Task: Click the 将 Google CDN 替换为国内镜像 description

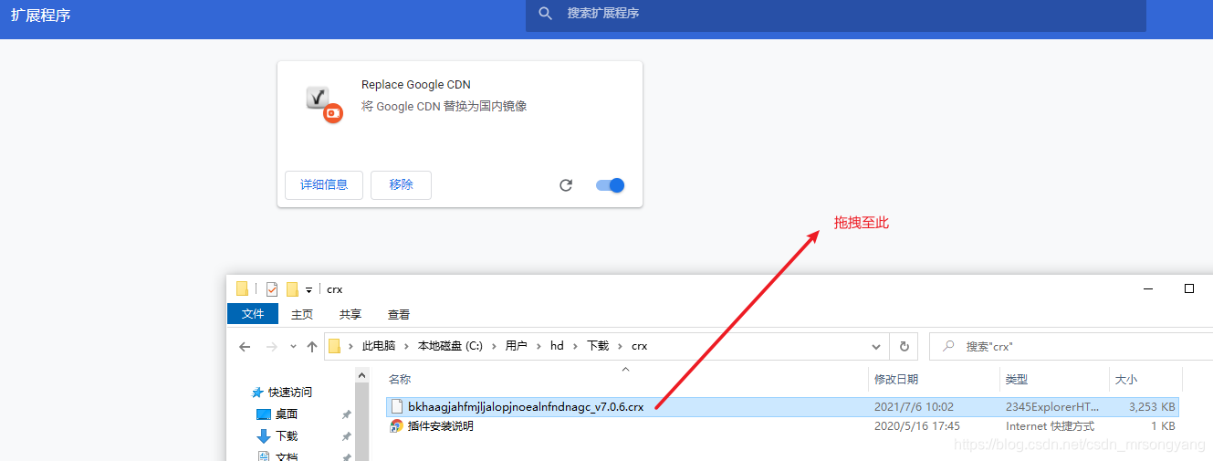Action: coord(444,106)
